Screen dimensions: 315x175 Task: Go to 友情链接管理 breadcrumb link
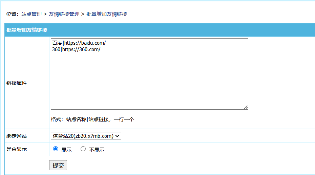pos(64,14)
